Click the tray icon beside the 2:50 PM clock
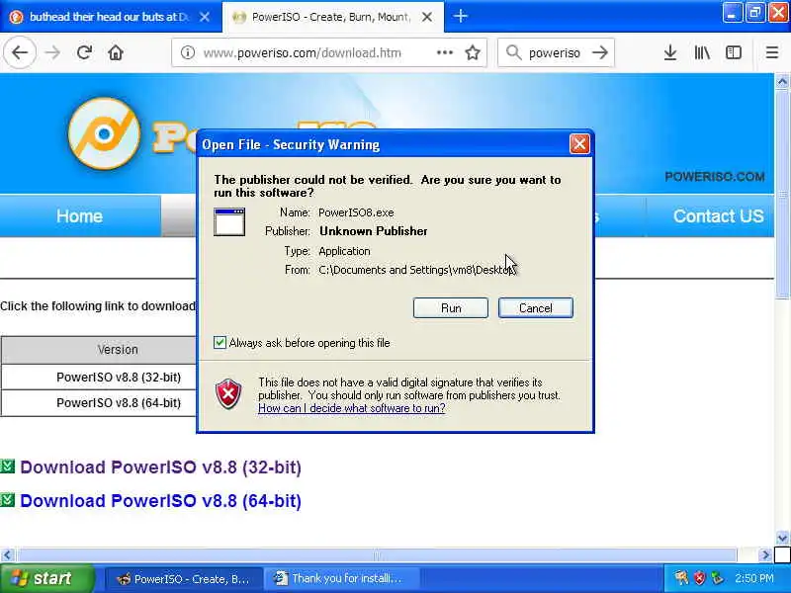 coord(716,578)
